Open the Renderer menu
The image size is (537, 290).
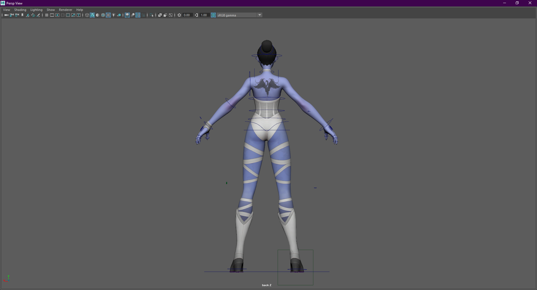click(x=65, y=10)
